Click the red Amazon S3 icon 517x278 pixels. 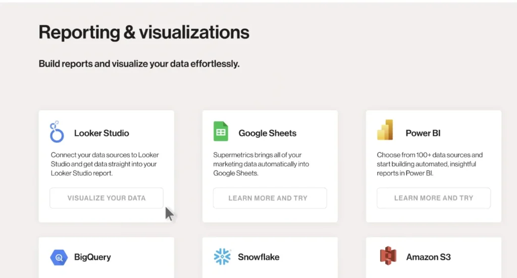(388, 256)
